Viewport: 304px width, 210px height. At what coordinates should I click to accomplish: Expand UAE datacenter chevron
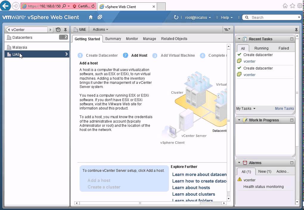(x=66, y=54)
